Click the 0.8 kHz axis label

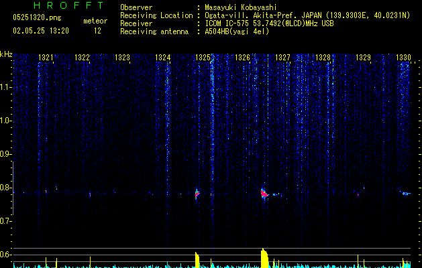pyautogui.click(x=5, y=188)
